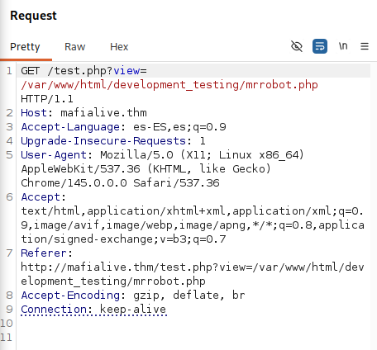Click the User-Agent header name

coord(54,155)
